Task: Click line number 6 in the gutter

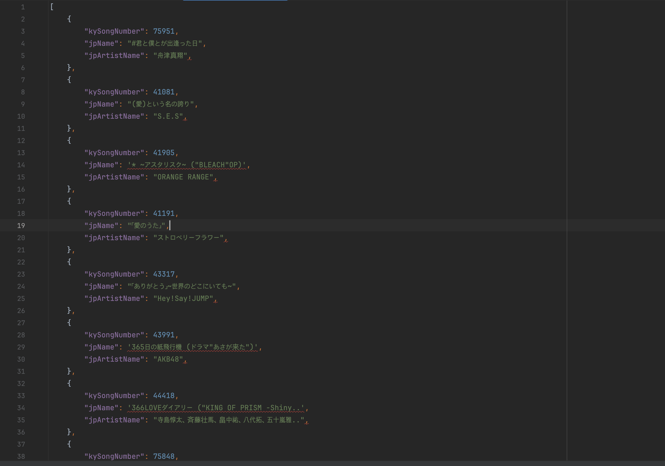Action: [23, 68]
